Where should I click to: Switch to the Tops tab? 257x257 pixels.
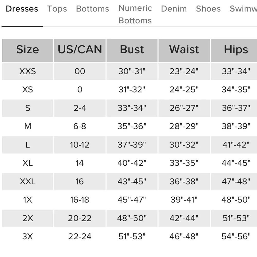(x=57, y=9)
